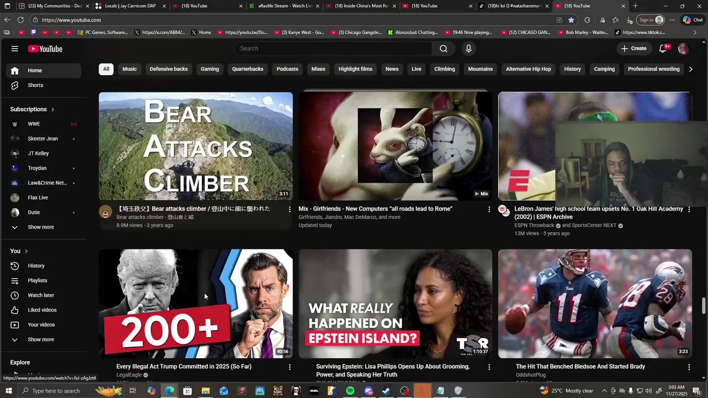The height and width of the screenshot is (398, 708).
Task: Show more filter chips with right arrow
Action: coord(690,69)
